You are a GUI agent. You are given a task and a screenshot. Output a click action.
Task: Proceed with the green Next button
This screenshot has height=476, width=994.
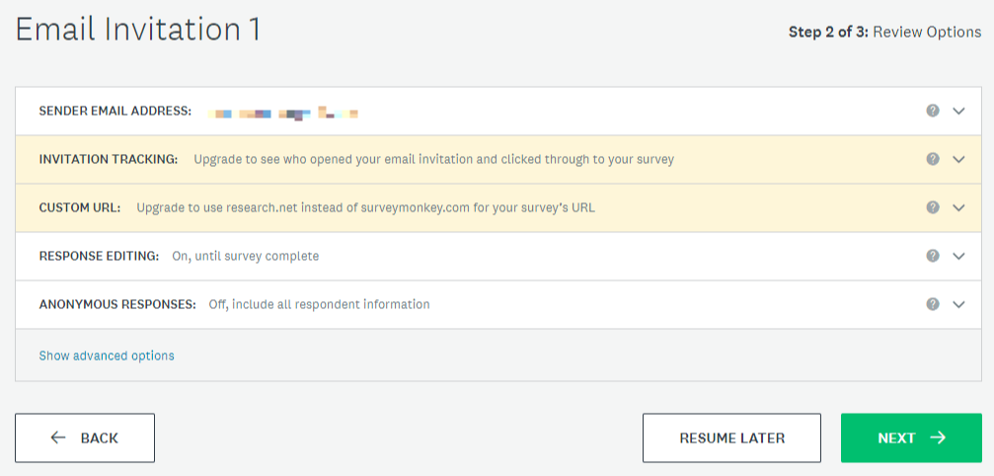910,437
